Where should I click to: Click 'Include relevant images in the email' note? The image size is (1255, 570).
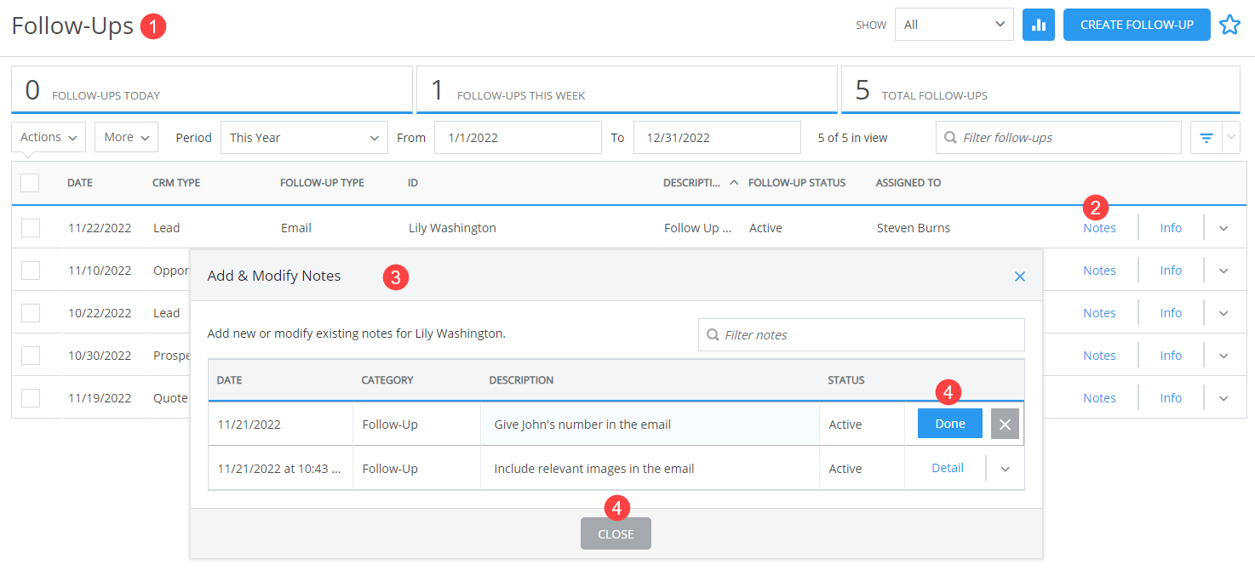coord(594,469)
